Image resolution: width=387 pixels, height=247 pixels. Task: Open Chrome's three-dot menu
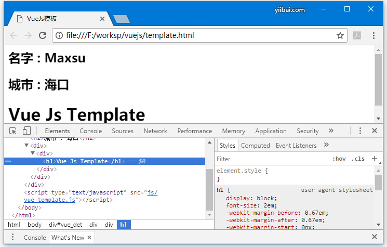point(373,35)
